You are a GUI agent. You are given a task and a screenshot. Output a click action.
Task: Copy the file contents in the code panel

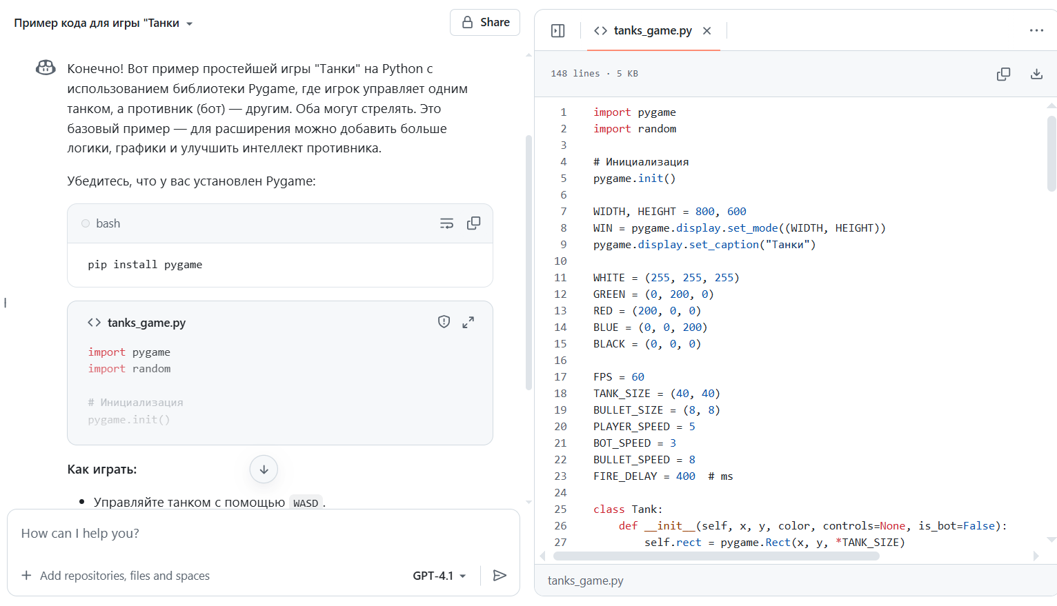[1003, 74]
